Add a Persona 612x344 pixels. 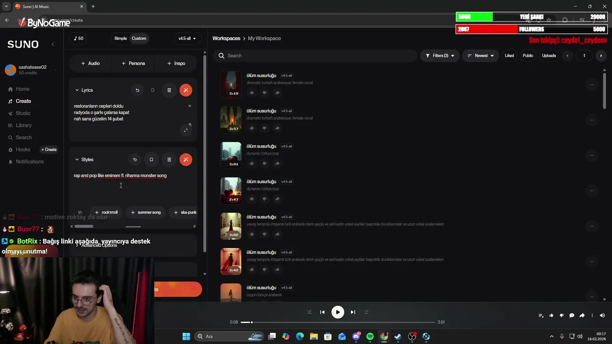(133, 63)
